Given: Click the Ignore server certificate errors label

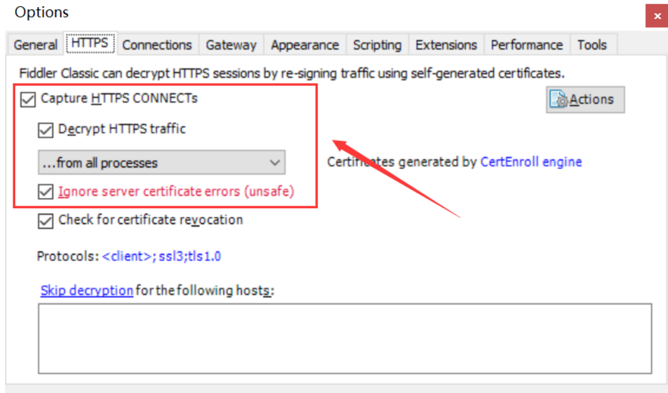Looking at the screenshot, I should point(176,192).
